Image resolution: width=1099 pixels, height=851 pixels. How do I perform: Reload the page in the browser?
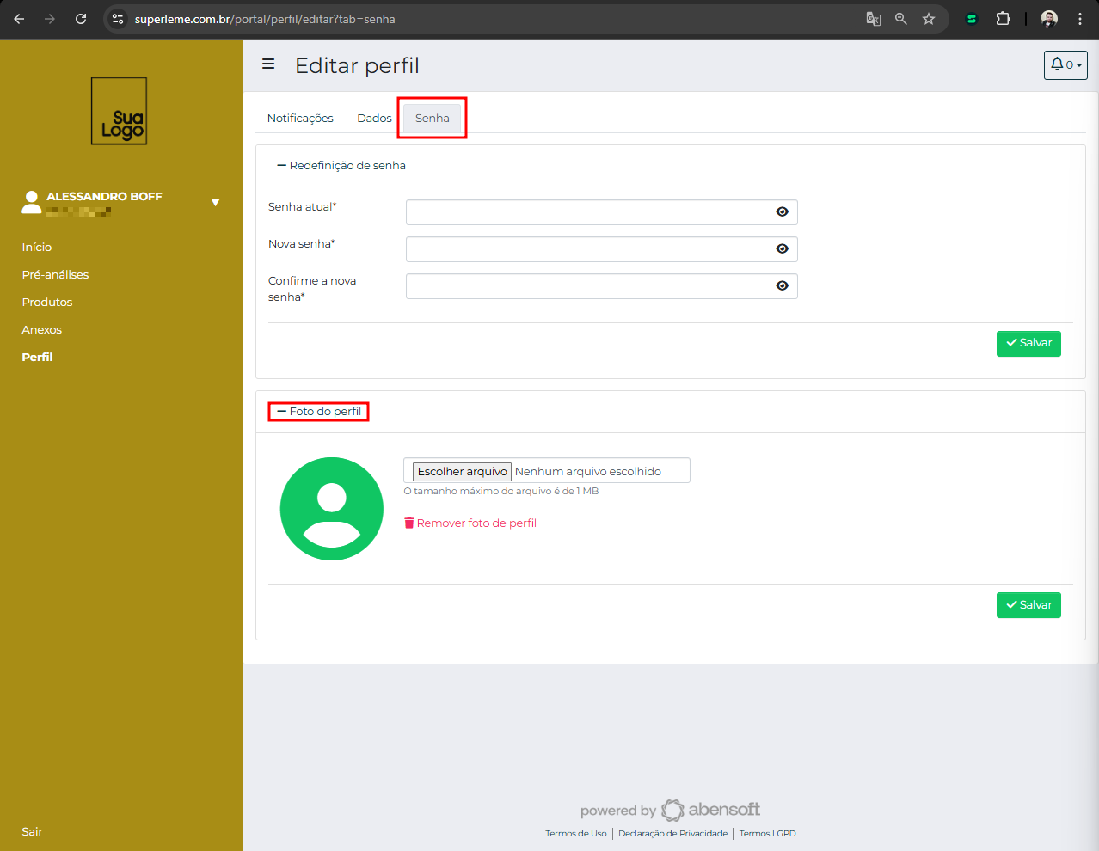81,19
